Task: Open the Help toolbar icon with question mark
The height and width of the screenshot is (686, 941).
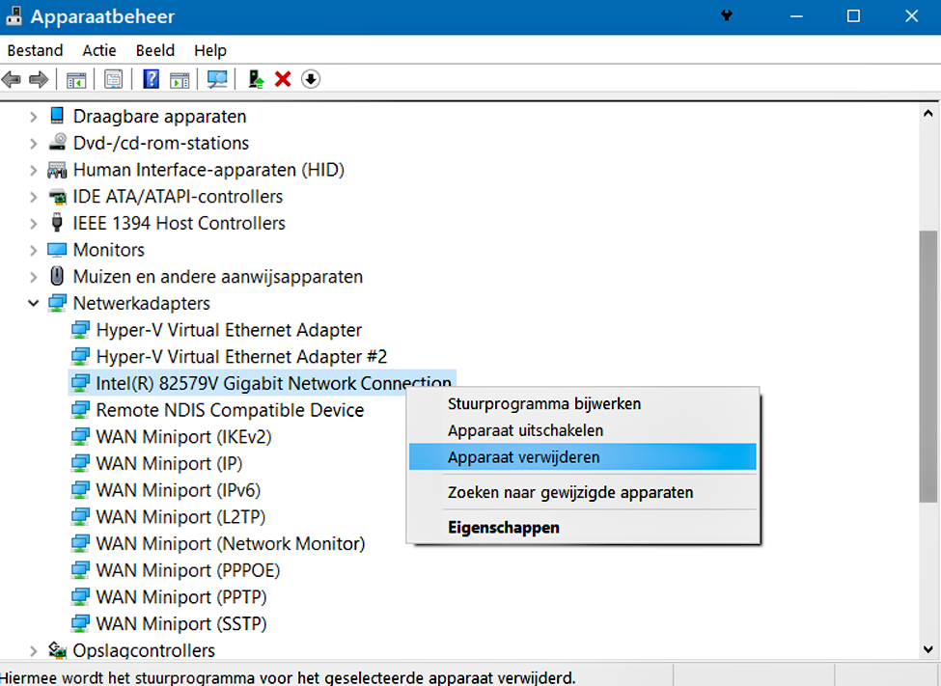Action: pos(152,79)
